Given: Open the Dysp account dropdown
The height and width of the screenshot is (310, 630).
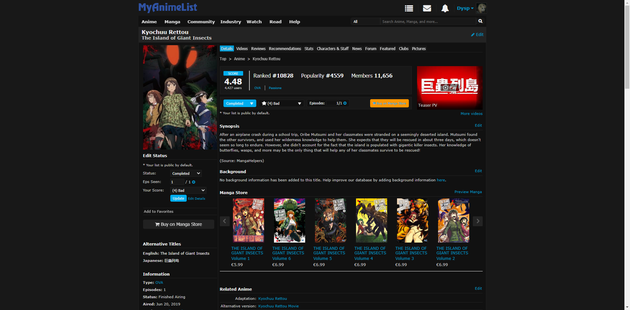Looking at the screenshot, I should pos(465,9).
